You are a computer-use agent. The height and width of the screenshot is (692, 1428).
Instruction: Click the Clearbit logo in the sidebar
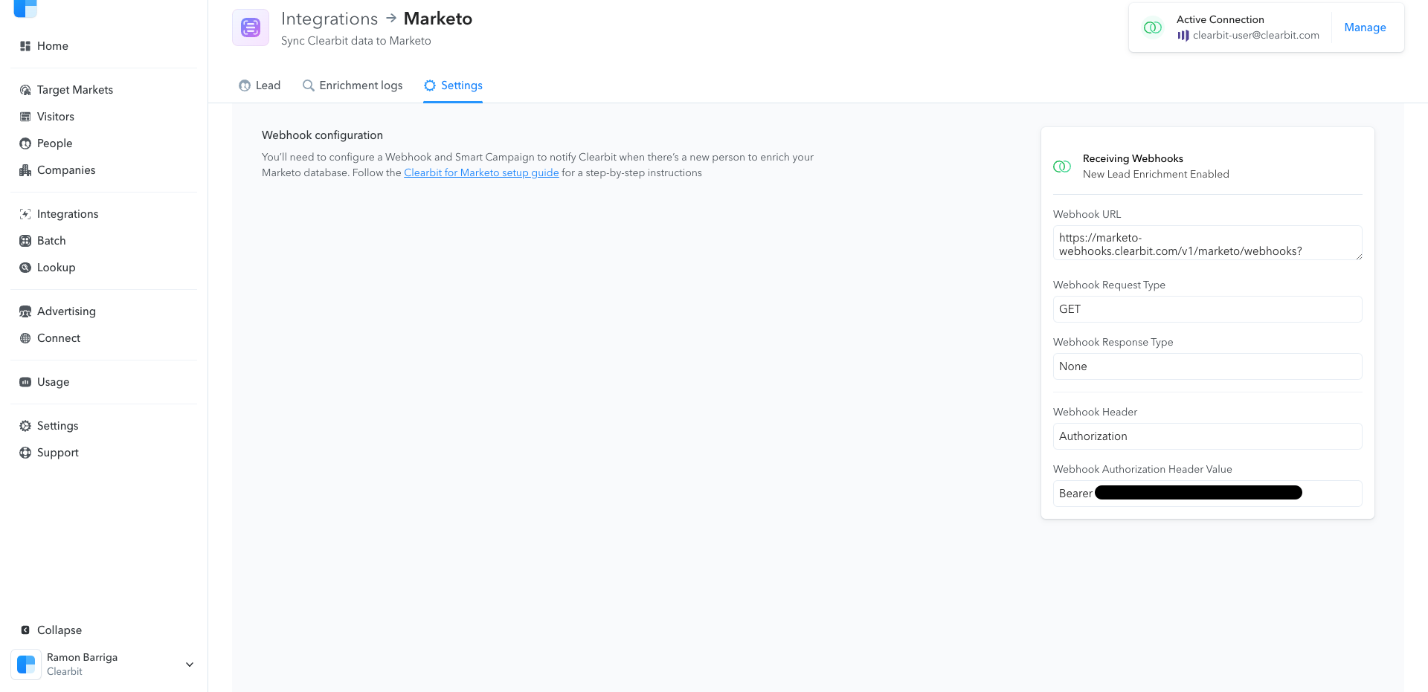click(25, 7)
